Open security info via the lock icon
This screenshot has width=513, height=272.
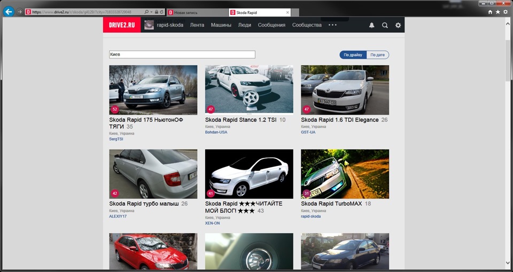pos(157,12)
